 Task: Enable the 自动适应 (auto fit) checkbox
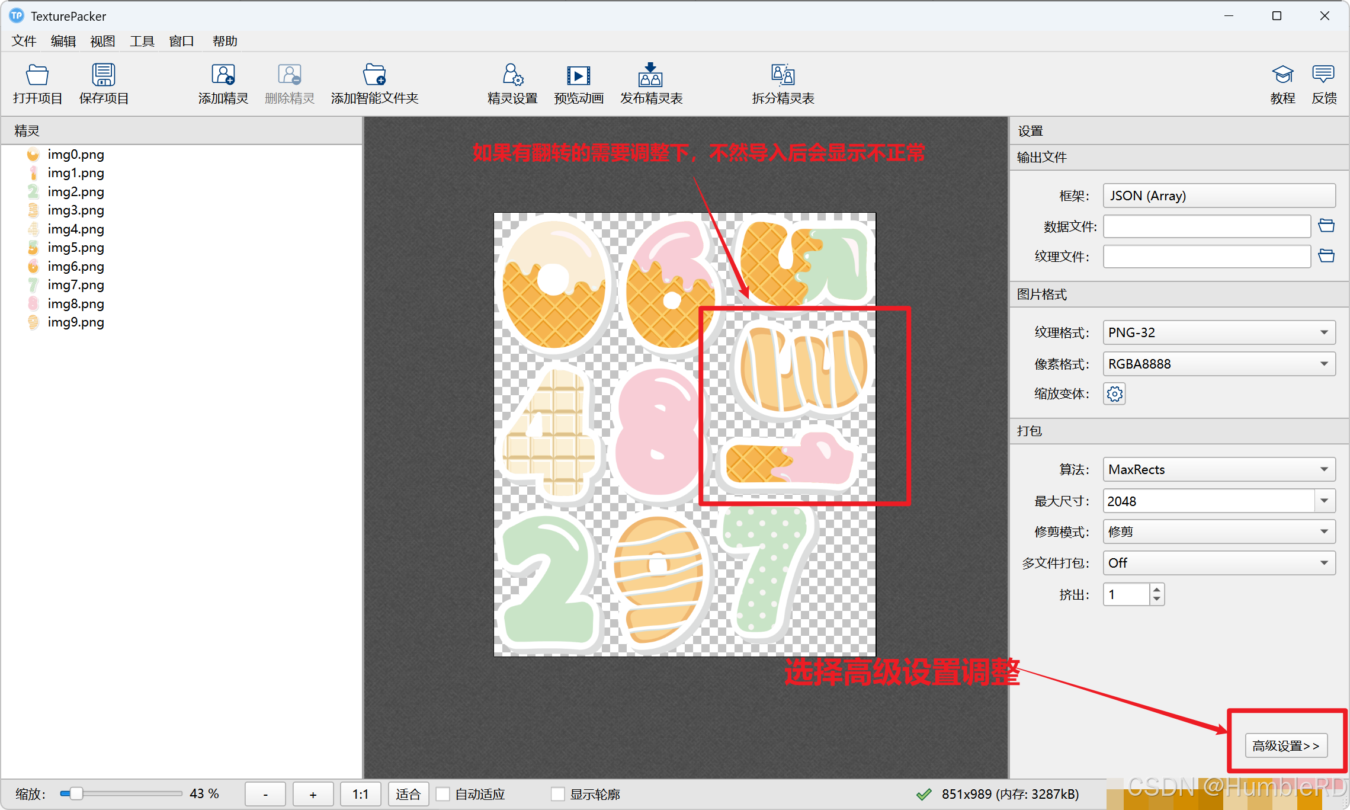(x=443, y=794)
